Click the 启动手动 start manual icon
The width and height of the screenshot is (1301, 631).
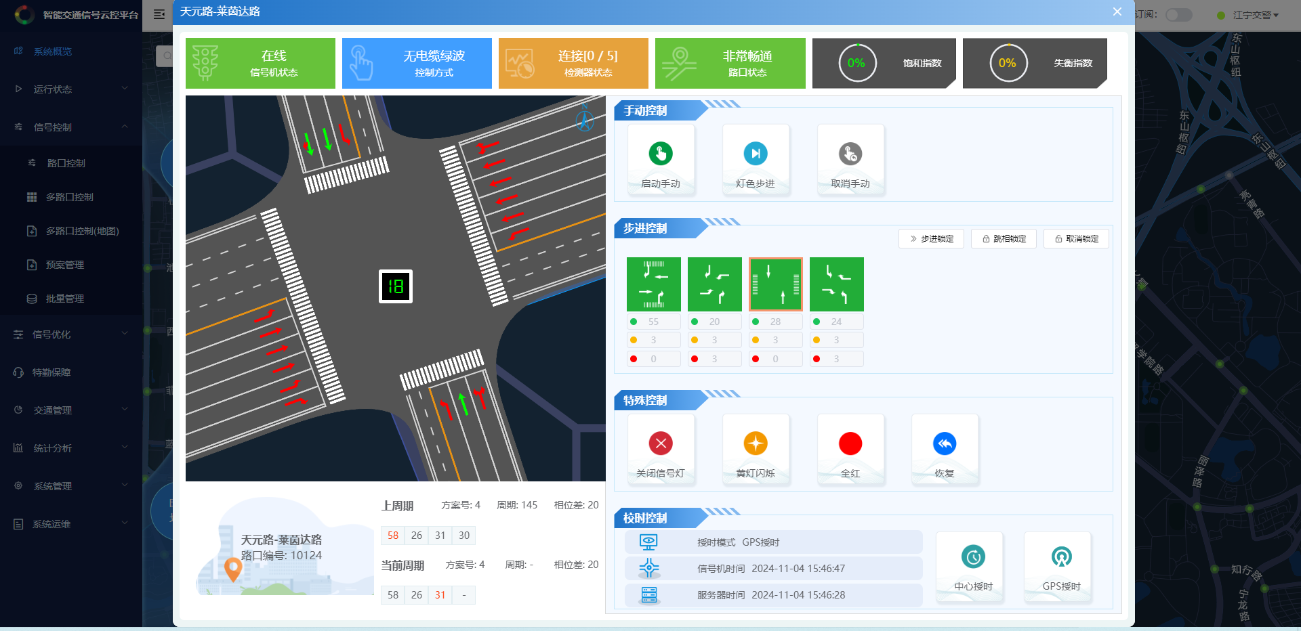[x=661, y=154]
